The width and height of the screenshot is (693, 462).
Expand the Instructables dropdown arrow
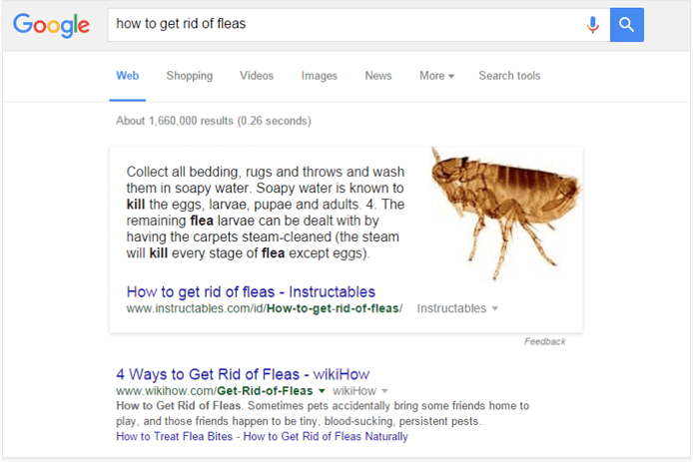tap(495, 308)
